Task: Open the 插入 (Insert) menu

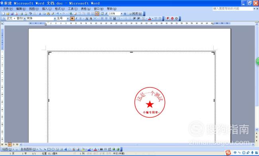Action: click(x=47, y=9)
